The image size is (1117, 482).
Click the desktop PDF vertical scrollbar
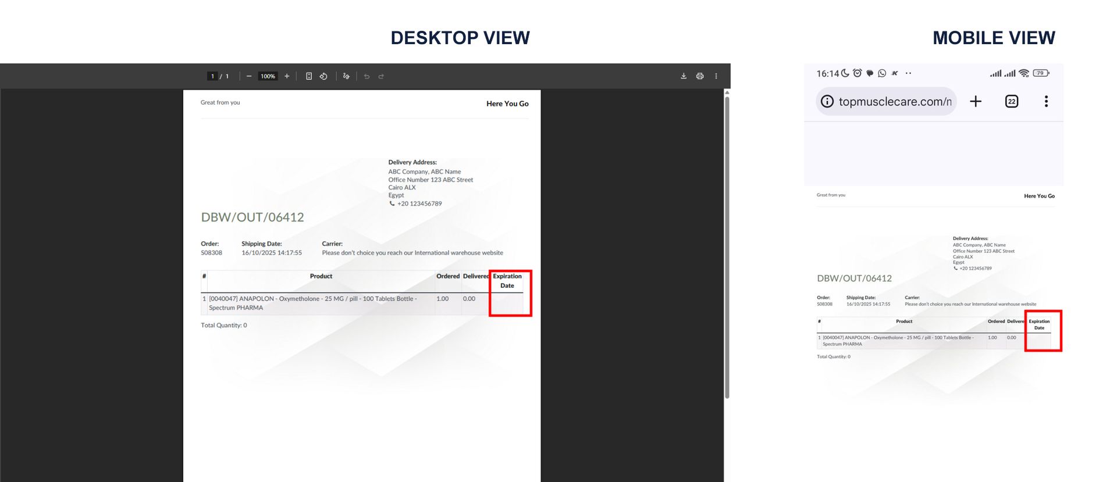[x=727, y=247]
